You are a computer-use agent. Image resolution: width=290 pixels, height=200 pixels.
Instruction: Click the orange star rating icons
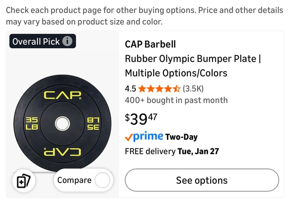point(159,89)
